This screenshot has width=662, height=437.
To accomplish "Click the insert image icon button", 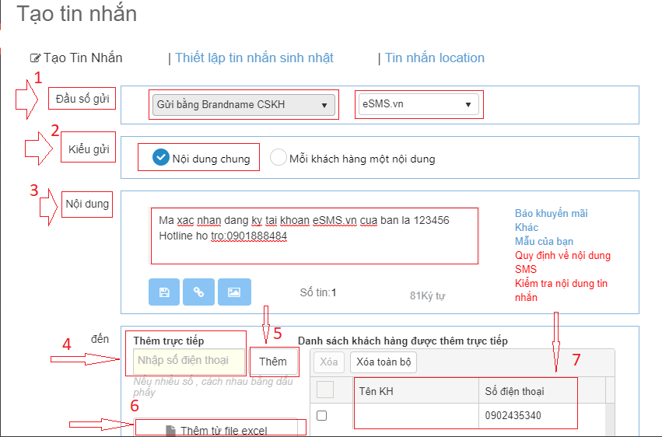I will pos(234,292).
